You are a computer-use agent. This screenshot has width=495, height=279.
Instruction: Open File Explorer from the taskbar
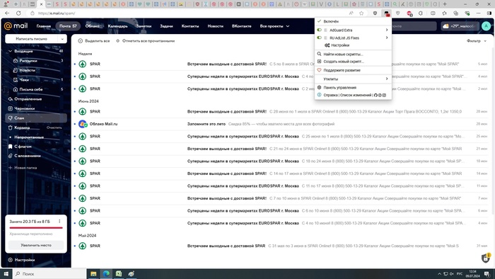tap(93, 273)
